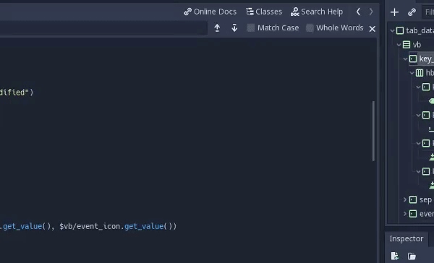
Task: Jump to previous search match arrow
Action: pyautogui.click(x=217, y=28)
